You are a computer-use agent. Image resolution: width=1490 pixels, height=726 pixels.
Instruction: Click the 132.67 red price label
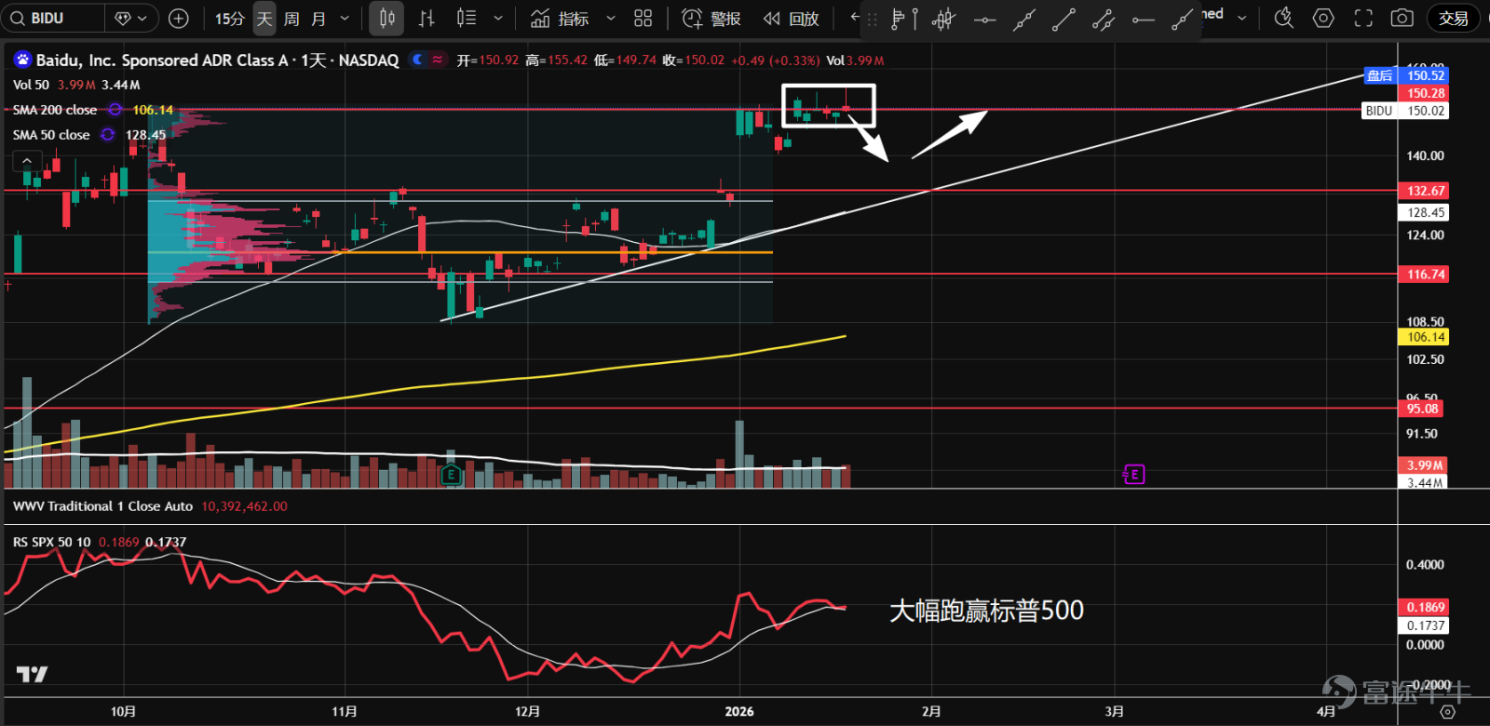[1424, 191]
